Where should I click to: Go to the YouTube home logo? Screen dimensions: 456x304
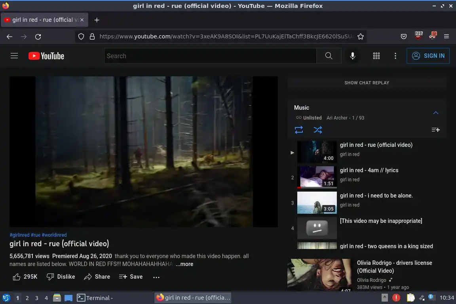click(x=46, y=56)
